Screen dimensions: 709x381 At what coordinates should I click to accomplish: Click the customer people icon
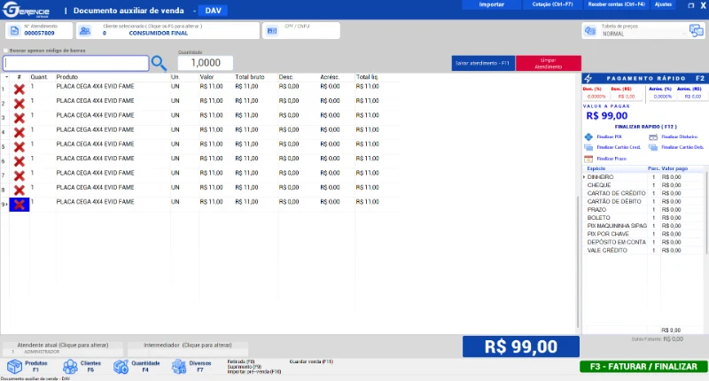click(85, 31)
